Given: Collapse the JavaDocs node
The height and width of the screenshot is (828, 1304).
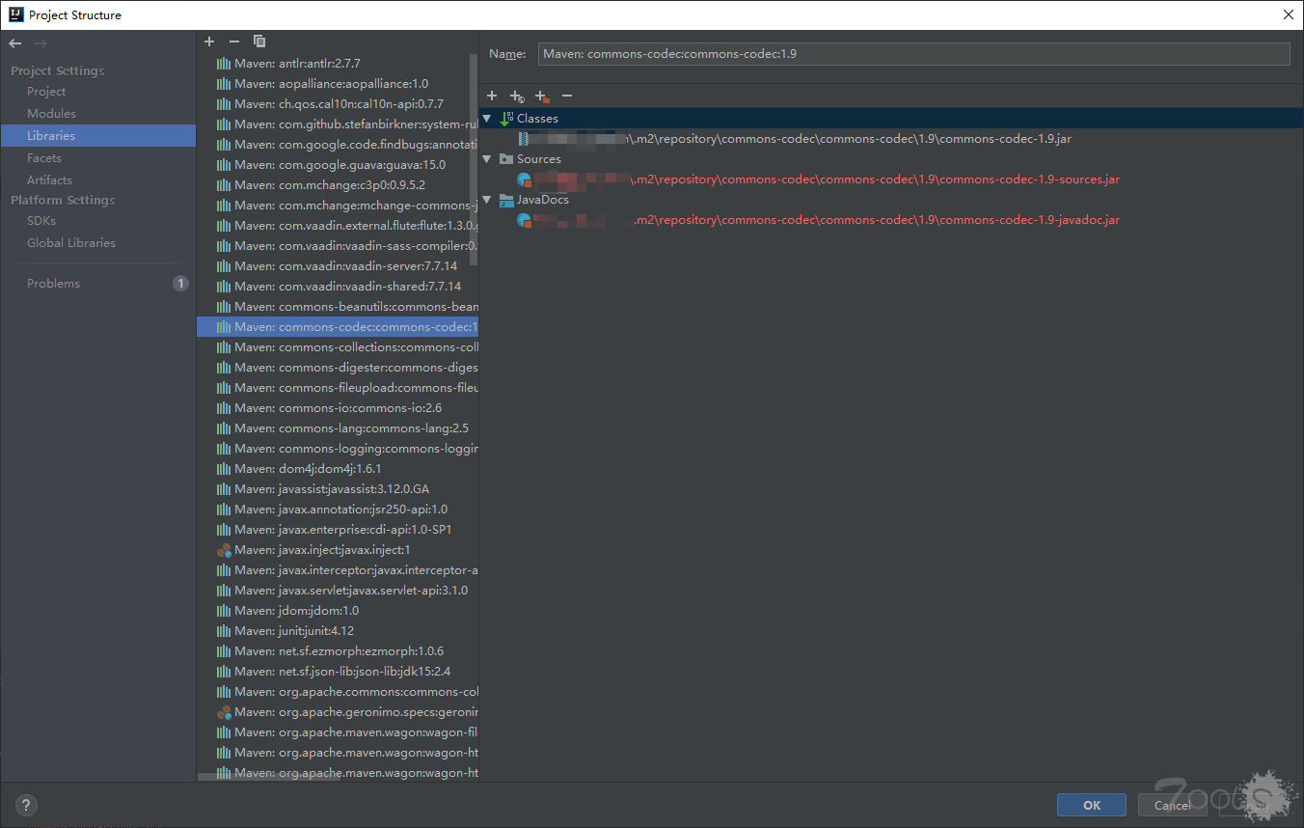Looking at the screenshot, I should coord(487,200).
